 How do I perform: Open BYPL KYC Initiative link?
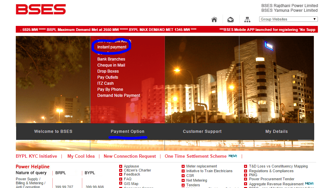[36, 156]
